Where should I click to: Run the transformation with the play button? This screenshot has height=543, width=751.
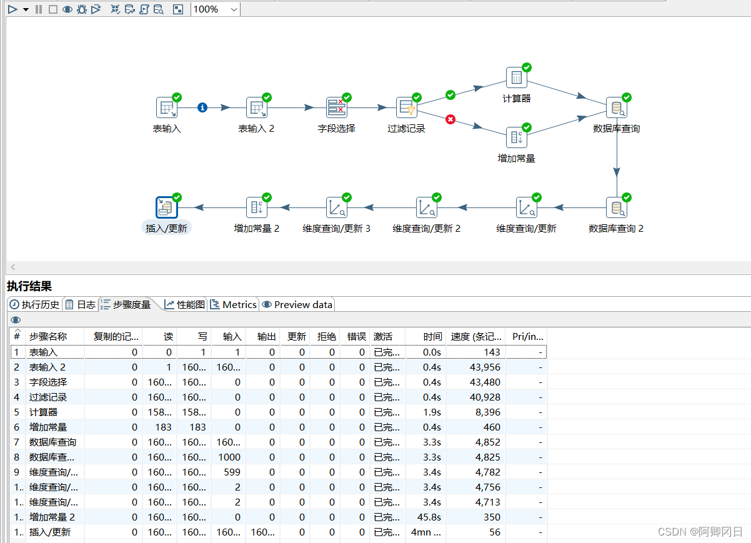[12, 9]
